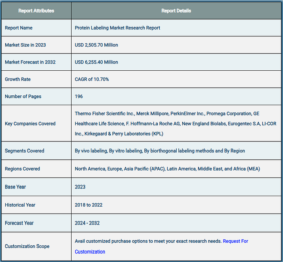Click the Report Details column header
This screenshot has height=262, width=283.
tap(176, 11)
